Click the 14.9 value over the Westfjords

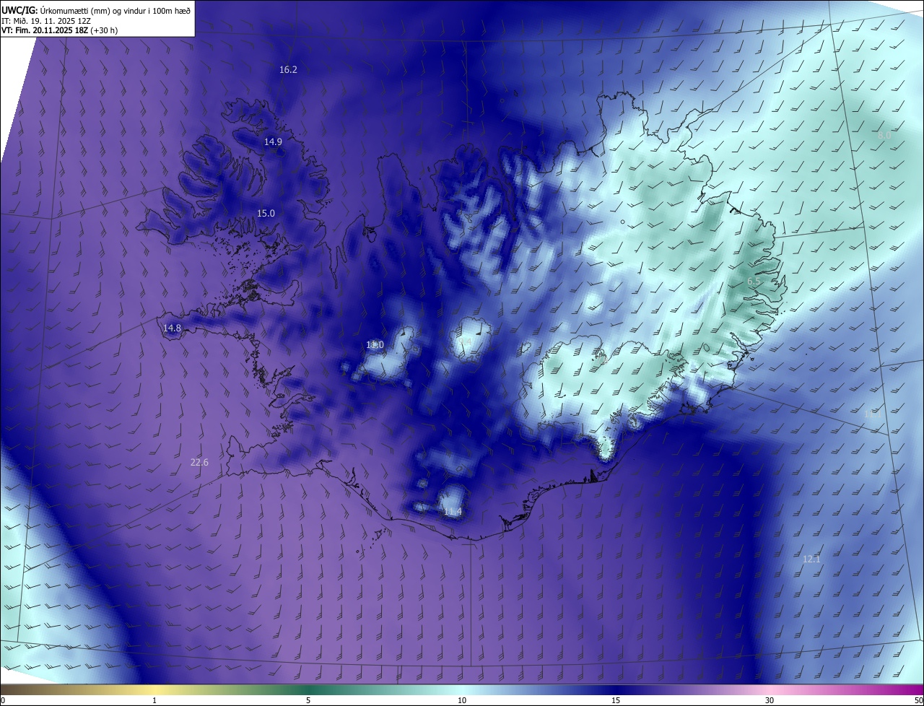273,141
